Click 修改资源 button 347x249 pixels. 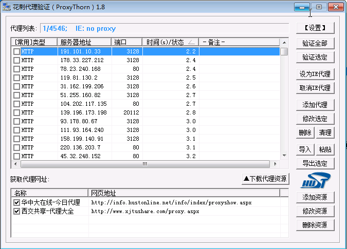click(x=315, y=211)
